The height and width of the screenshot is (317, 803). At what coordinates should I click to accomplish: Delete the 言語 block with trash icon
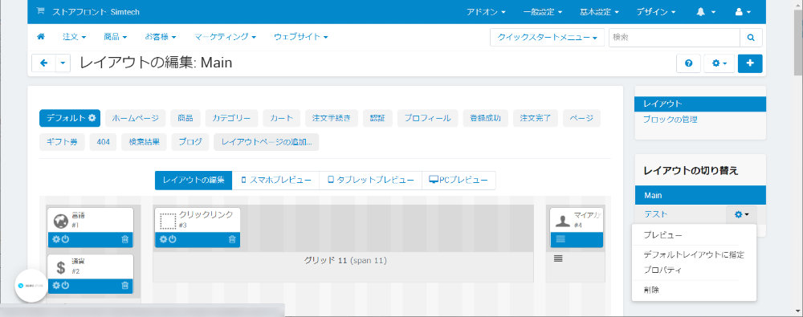(x=125, y=239)
